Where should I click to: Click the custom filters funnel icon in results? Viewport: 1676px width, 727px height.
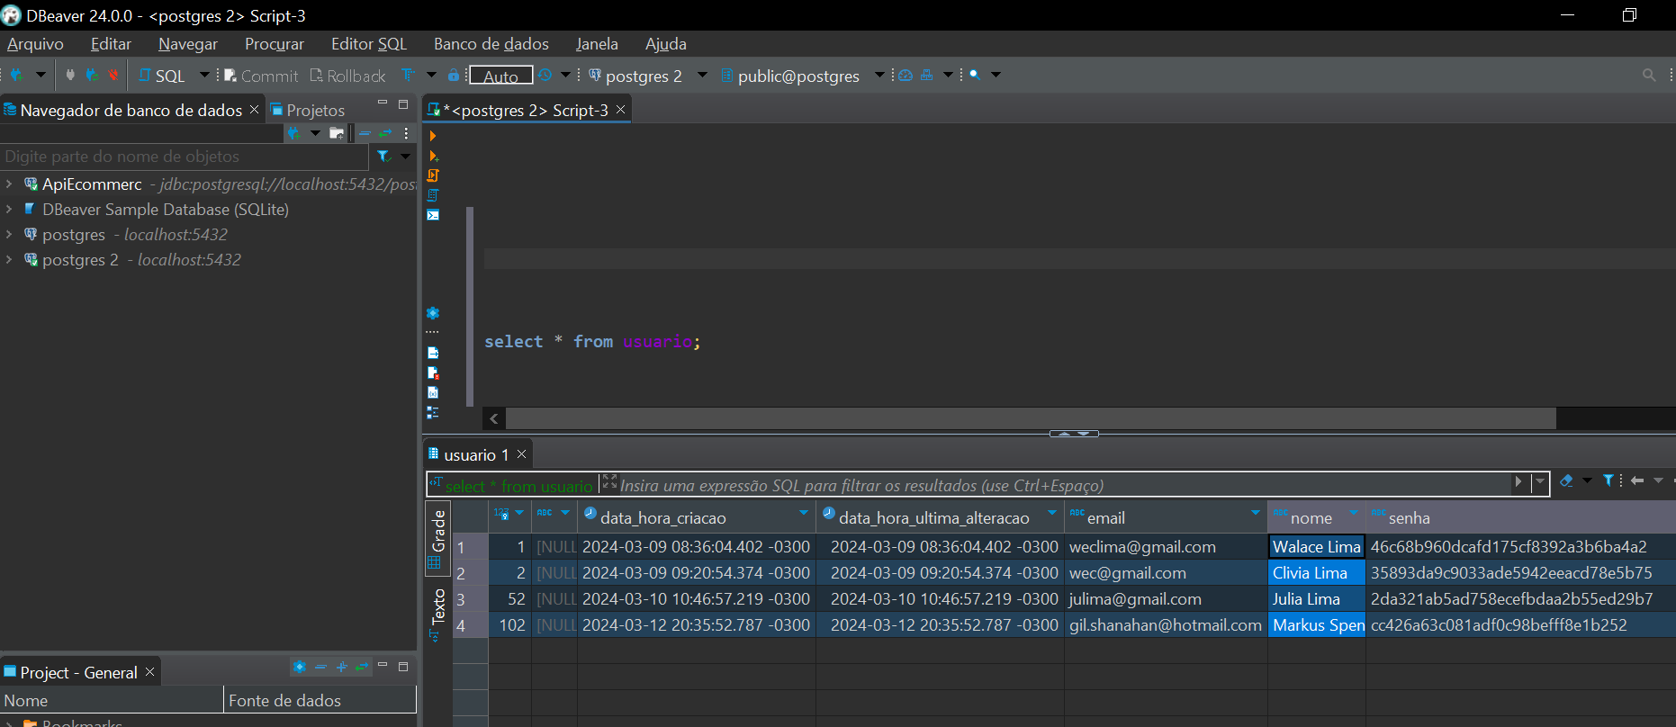point(1608,480)
